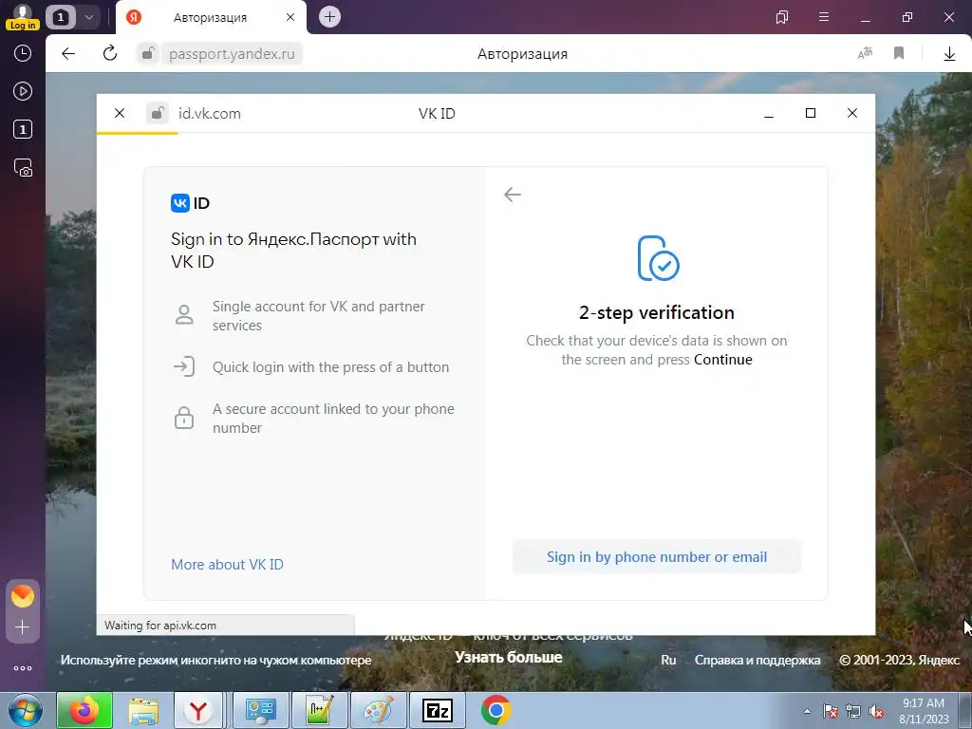
Task: Click the lock icon next to id.vk.com
Action: [158, 113]
